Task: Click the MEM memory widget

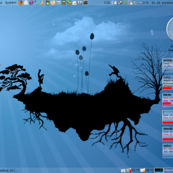Action: coord(168,100)
